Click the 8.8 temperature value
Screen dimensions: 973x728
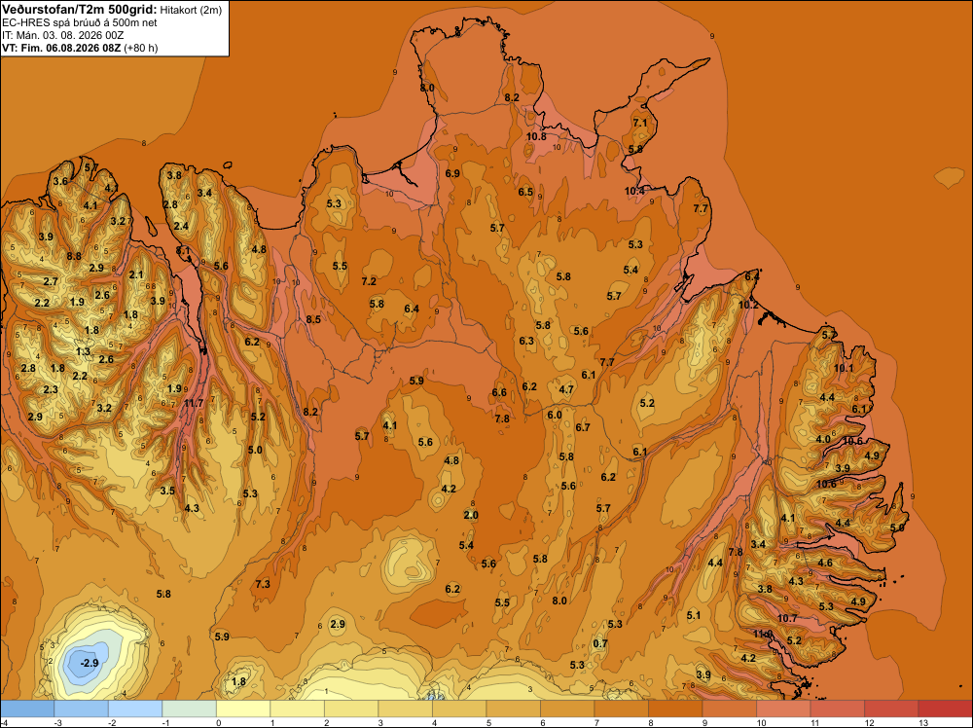click(x=74, y=256)
